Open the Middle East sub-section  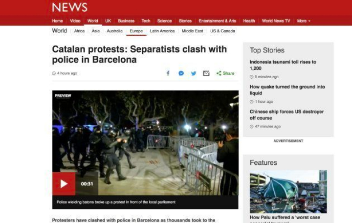(x=193, y=31)
